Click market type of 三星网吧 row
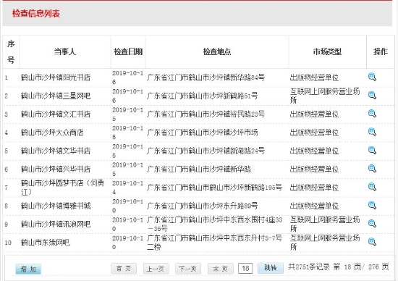The height and width of the screenshot is (281, 398). point(325,96)
